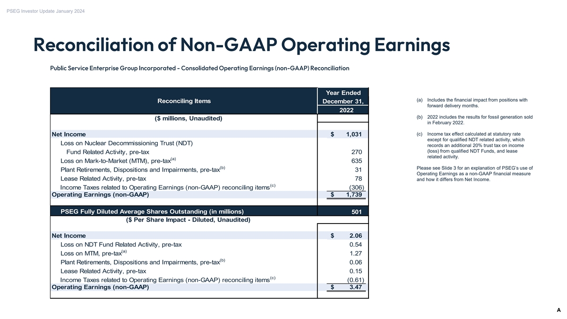Screen dimensions: 567x319
Task: Select Loss on NDT Fund Related Activity row
Action: click(121, 245)
